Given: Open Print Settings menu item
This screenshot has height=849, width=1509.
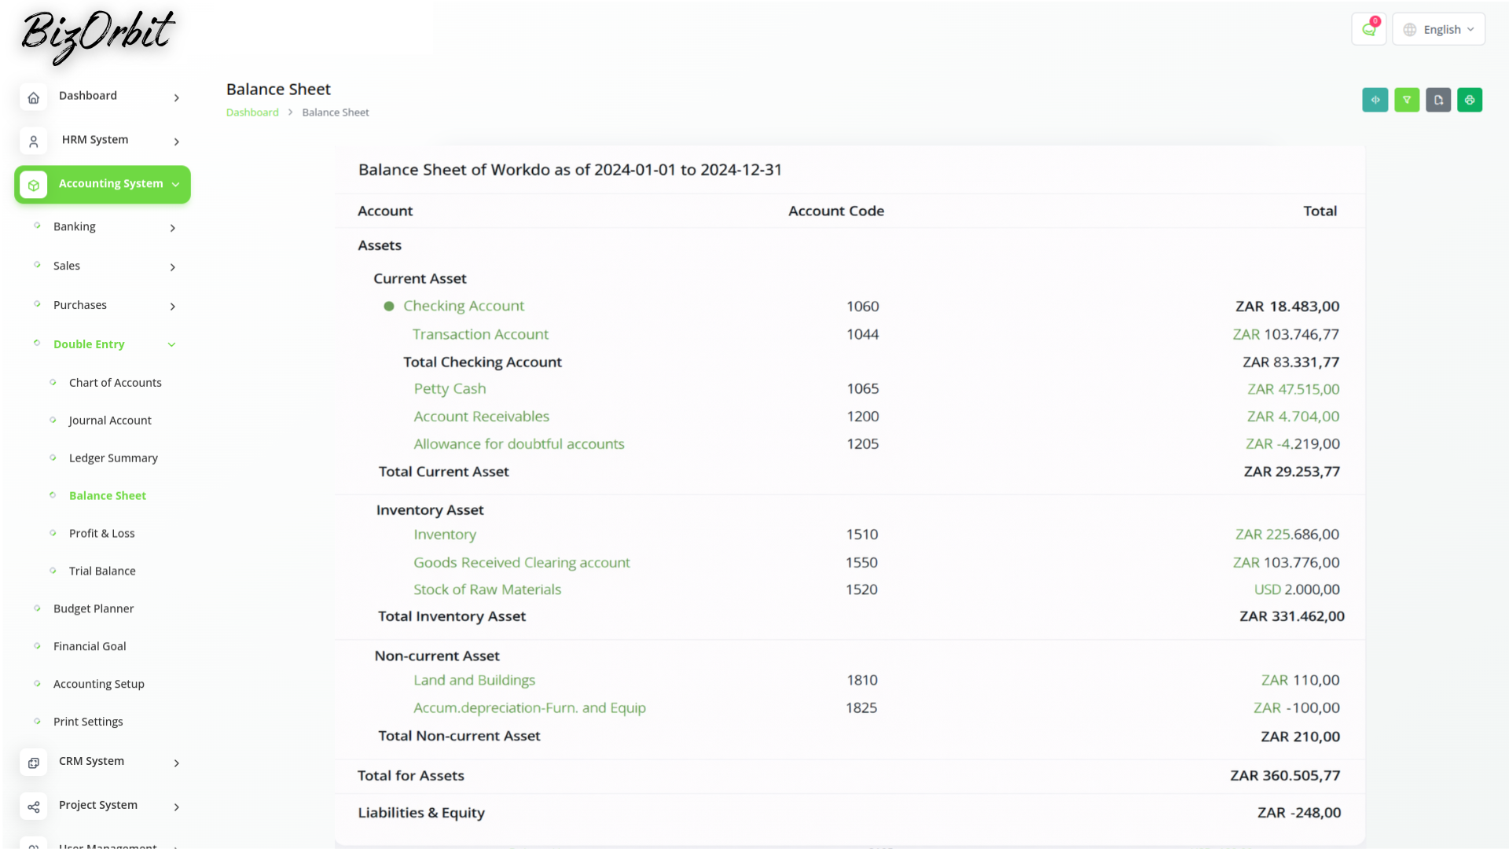Looking at the screenshot, I should (88, 722).
